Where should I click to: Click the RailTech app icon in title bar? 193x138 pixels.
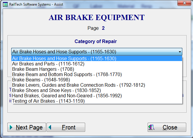pos(4,3)
